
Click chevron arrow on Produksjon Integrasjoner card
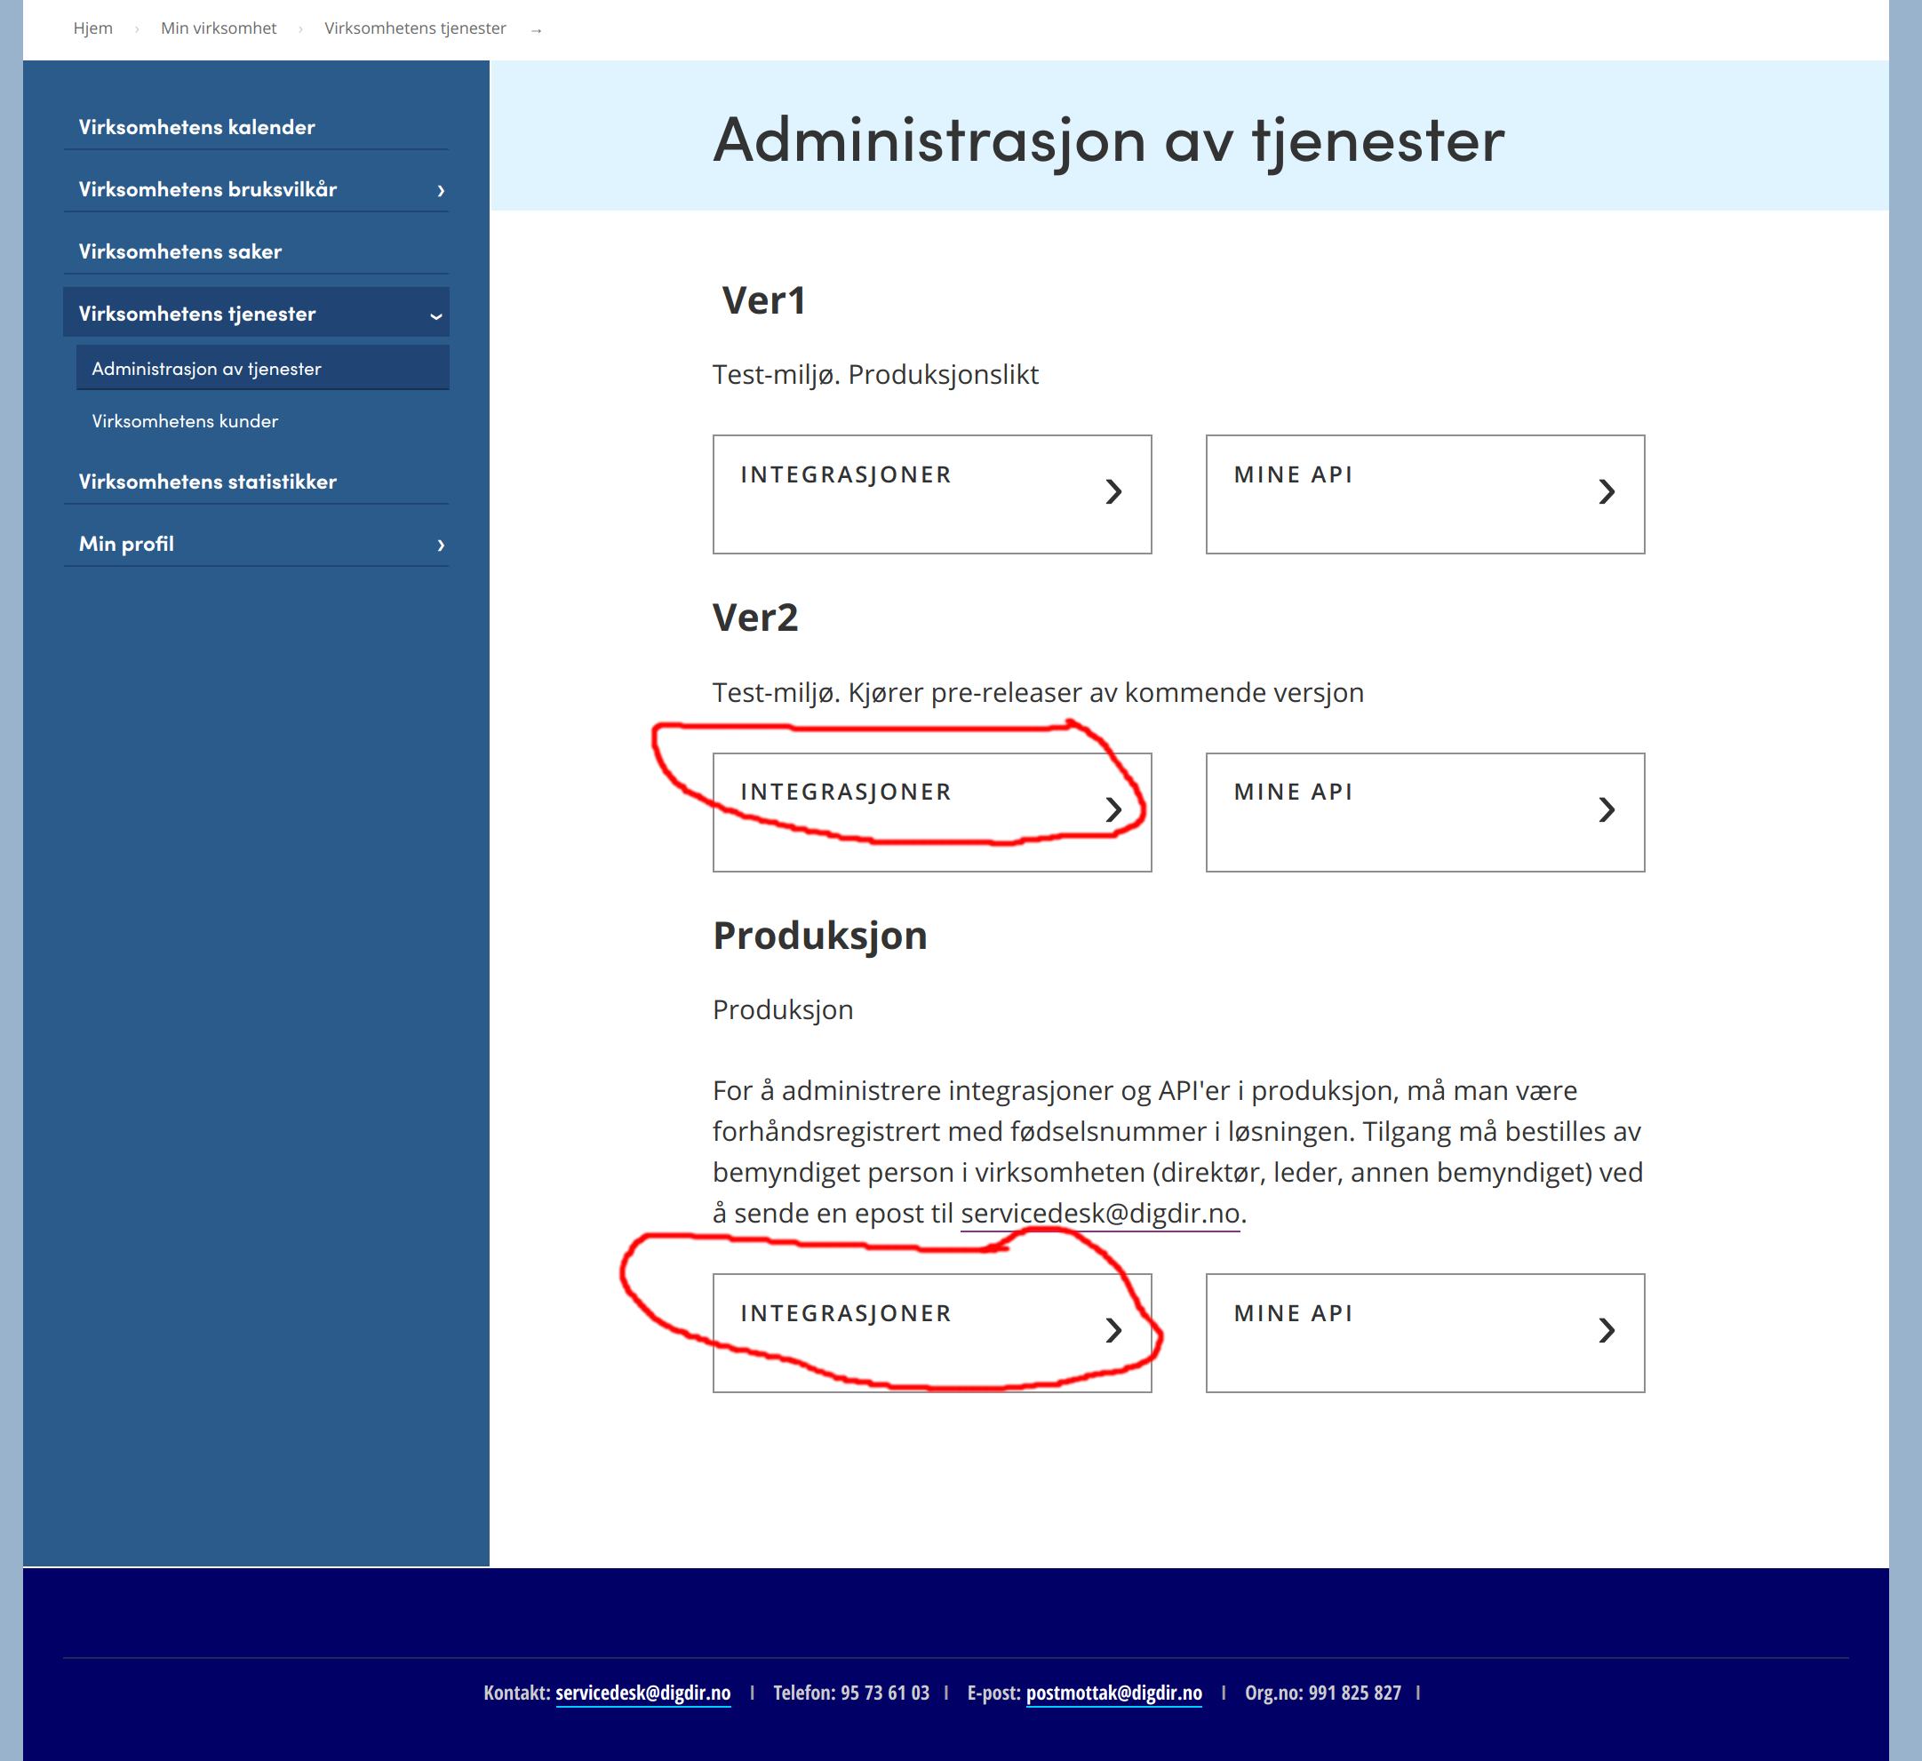pyautogui.click(x=1113, y=1330)
